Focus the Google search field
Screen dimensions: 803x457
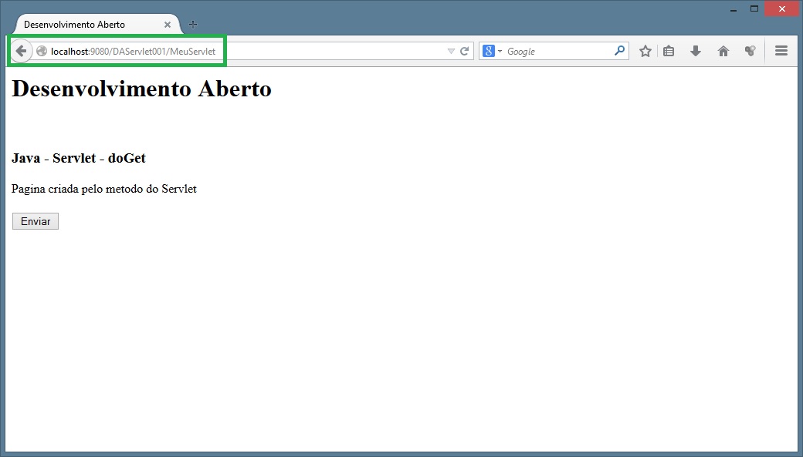(556, 52)
